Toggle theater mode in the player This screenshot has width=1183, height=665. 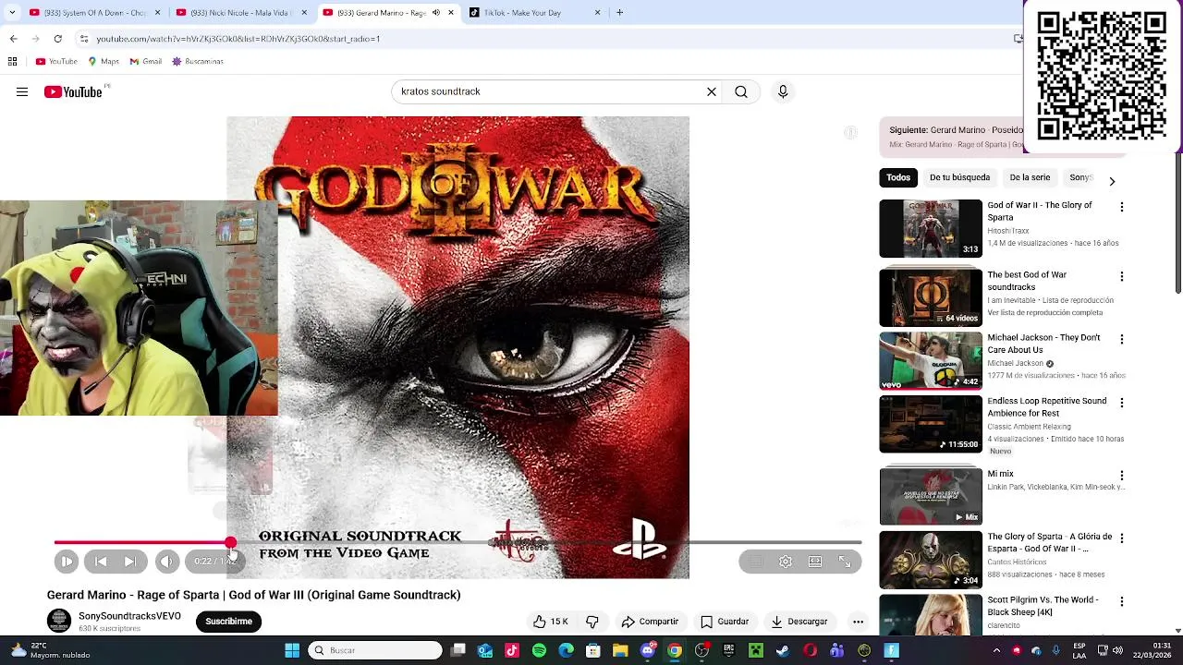(x=815, y=561)
